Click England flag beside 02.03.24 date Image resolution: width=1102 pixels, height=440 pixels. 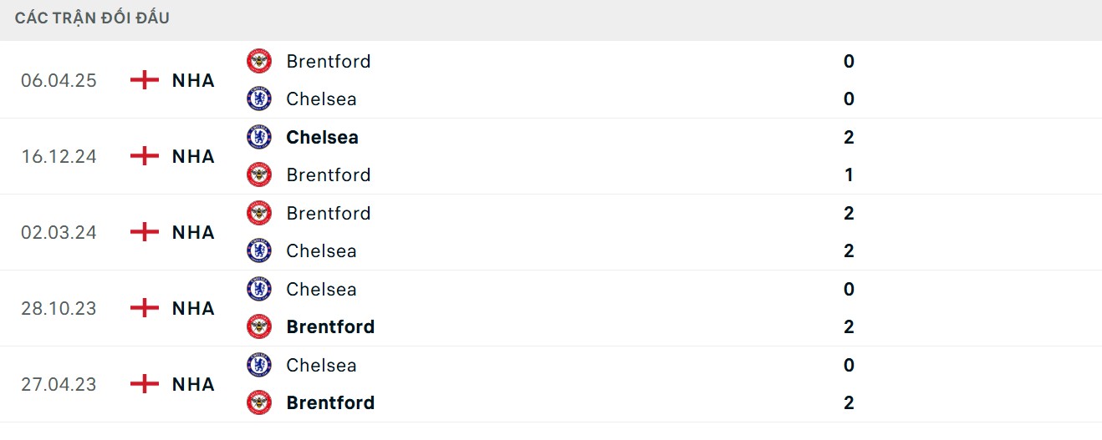click(x=145, y=232)
